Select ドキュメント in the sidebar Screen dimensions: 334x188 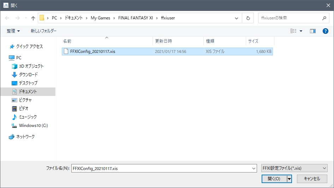tap(28, 92)
